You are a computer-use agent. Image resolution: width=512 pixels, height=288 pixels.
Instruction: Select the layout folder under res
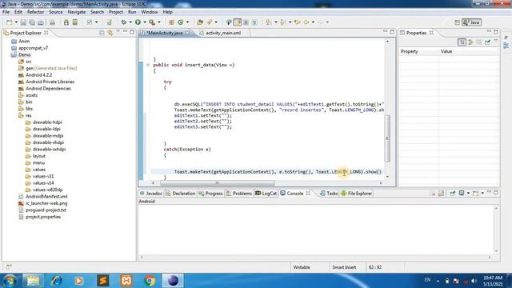pyautogui.click(x=39, y=156)
